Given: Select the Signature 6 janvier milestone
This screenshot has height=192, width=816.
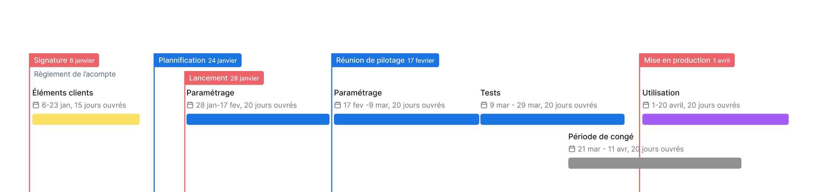Looking at the screenshot, I should pyautogui.click(x=64, y=60).
